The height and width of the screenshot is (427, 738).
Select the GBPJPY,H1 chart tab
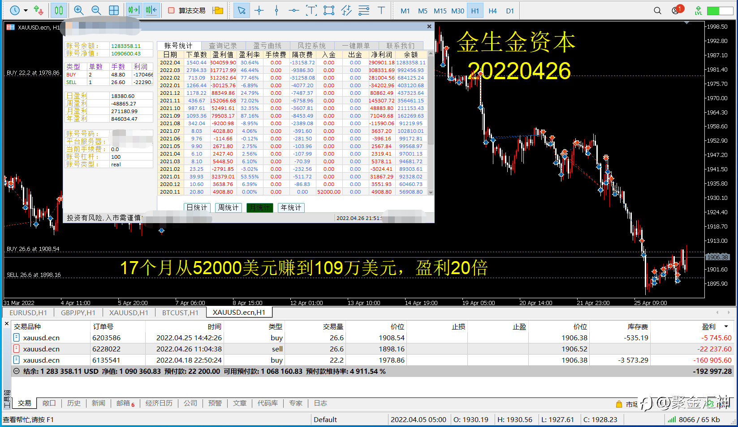point(78,313)
